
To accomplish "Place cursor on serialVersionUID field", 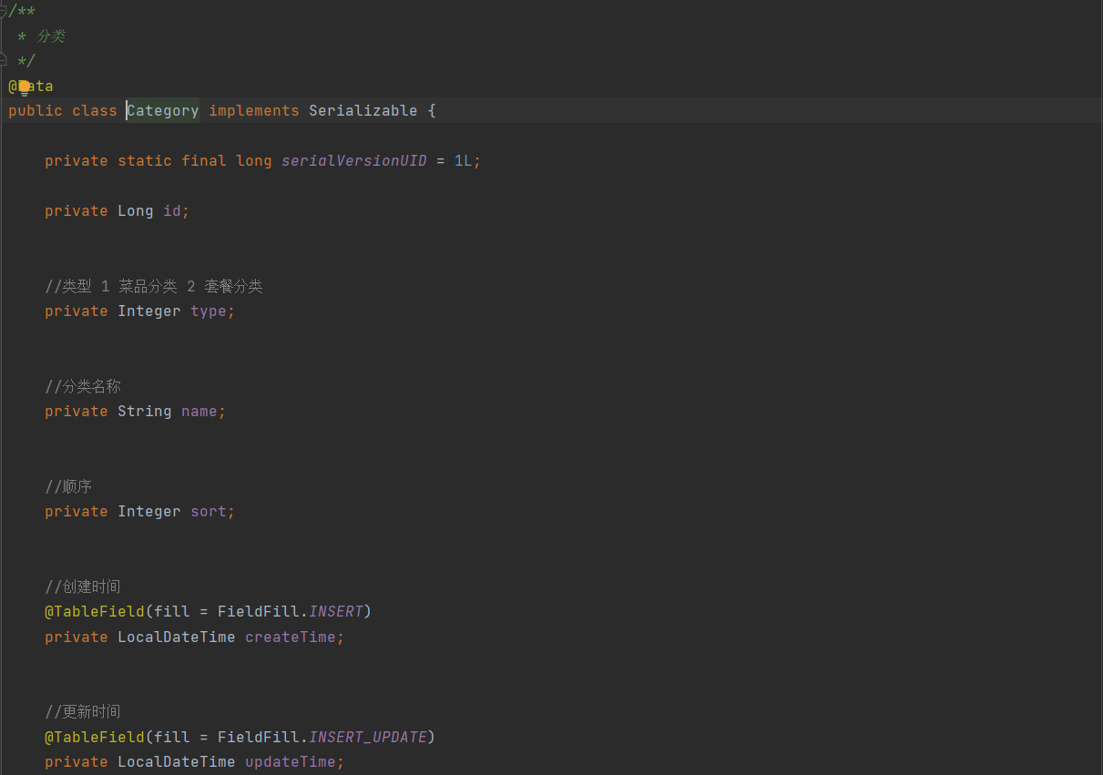I will (353, 161).
